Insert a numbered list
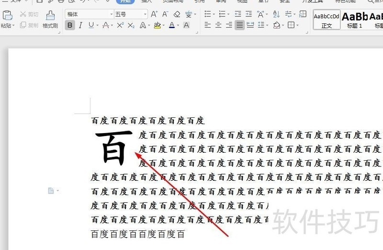This screenshot has height=250, width=383. 222,14
